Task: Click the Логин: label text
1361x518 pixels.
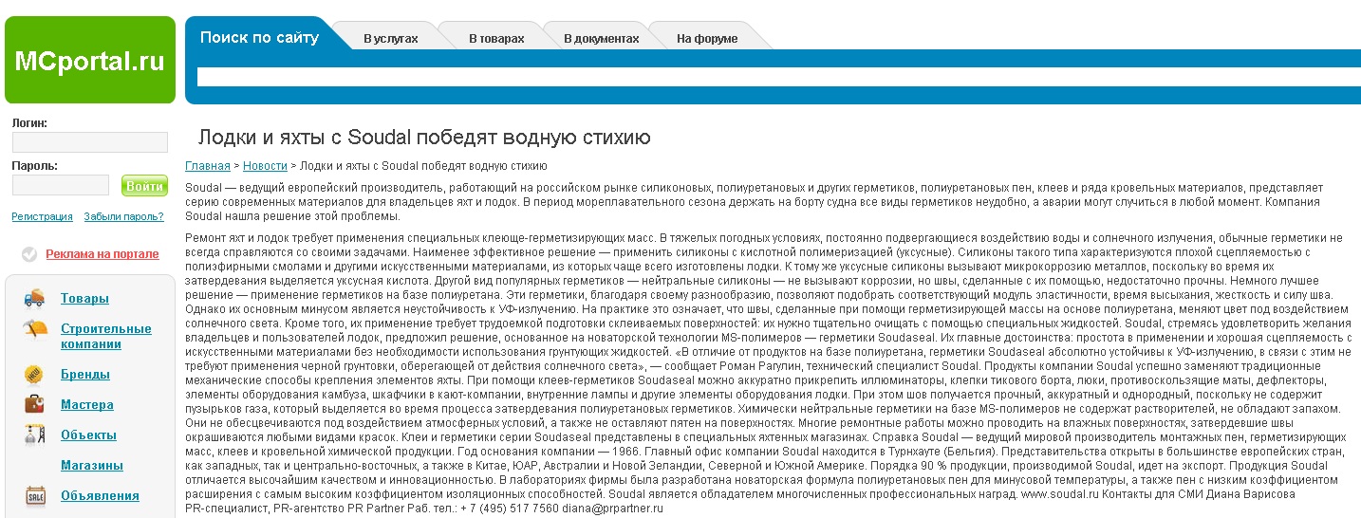Action: (x=29, y=123)
